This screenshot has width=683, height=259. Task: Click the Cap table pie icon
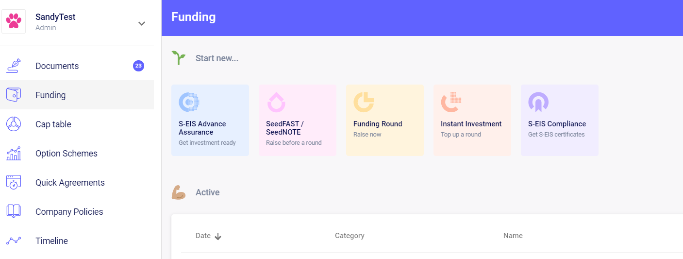tap(14, 124)
